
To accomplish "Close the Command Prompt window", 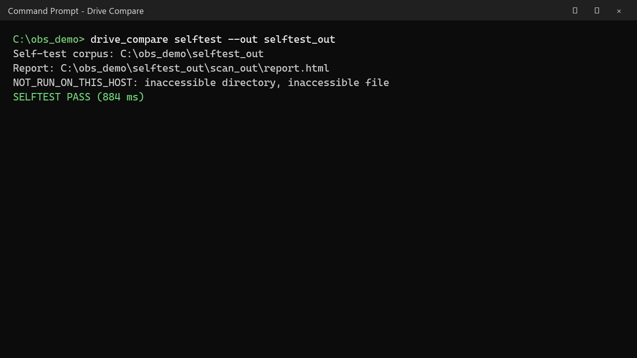I will (x=619, y=10).
